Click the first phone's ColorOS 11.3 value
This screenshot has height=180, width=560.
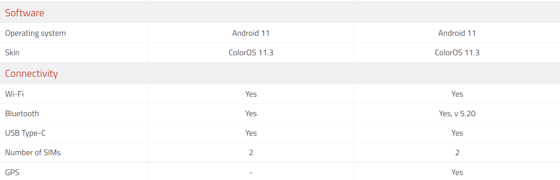[x=251, y=53]
